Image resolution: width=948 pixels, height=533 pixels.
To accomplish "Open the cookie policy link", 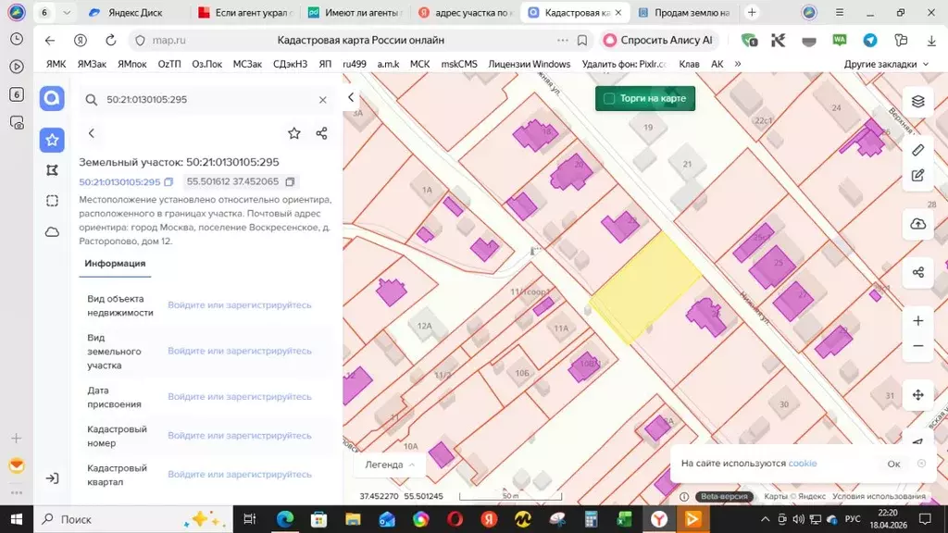I will click(803, 464).
